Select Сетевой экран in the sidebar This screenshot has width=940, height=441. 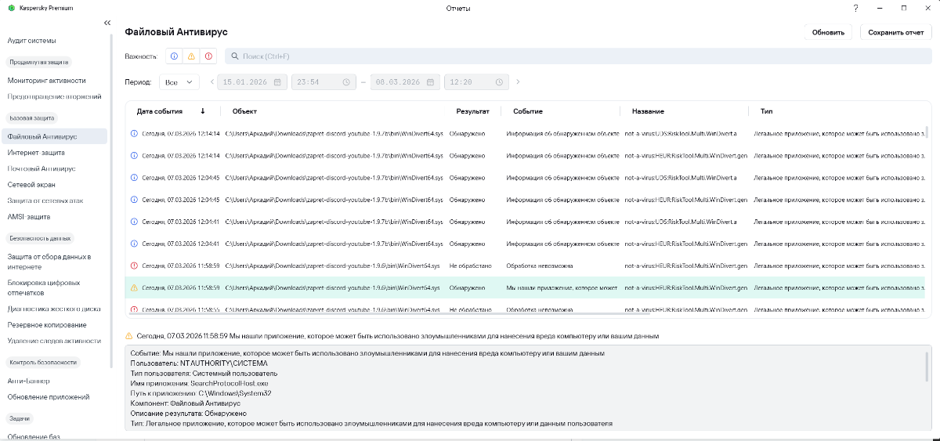tap(31, 184)
